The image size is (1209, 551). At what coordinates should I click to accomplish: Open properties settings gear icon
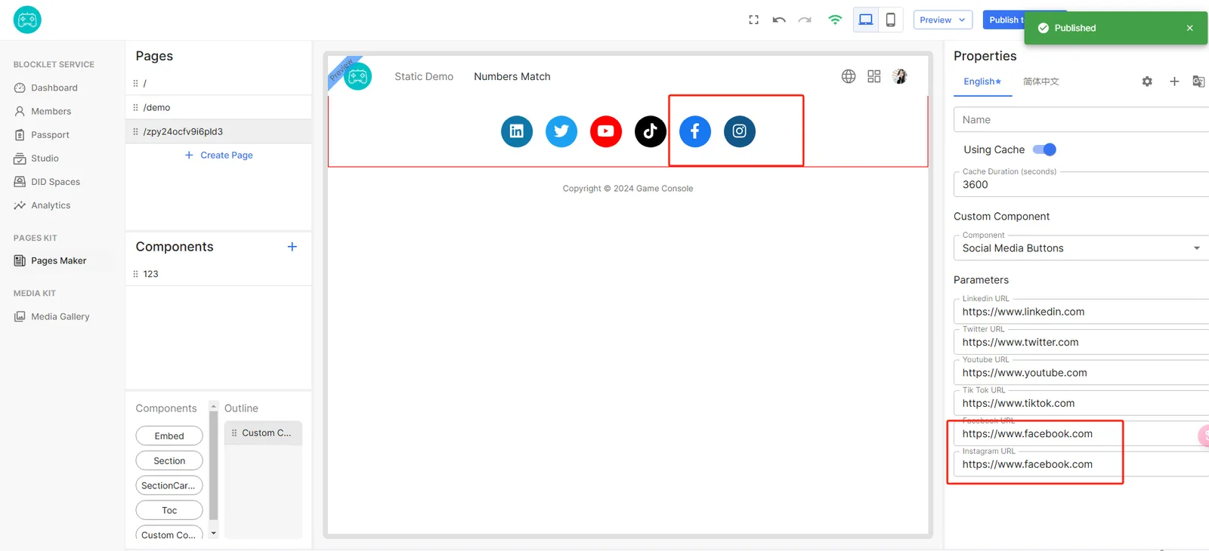[x=1147, y=82]
